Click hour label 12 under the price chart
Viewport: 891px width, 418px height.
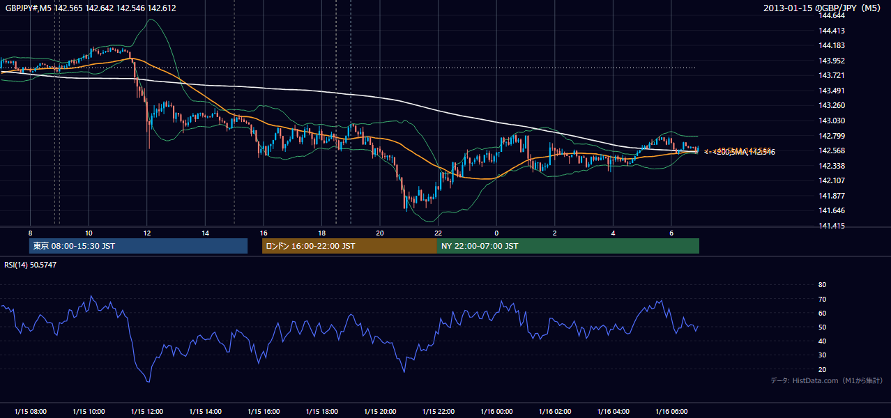coord(147,233)
